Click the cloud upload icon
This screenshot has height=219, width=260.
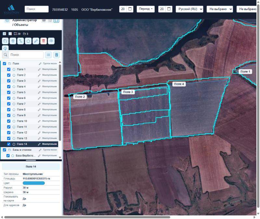pos(51,41)
